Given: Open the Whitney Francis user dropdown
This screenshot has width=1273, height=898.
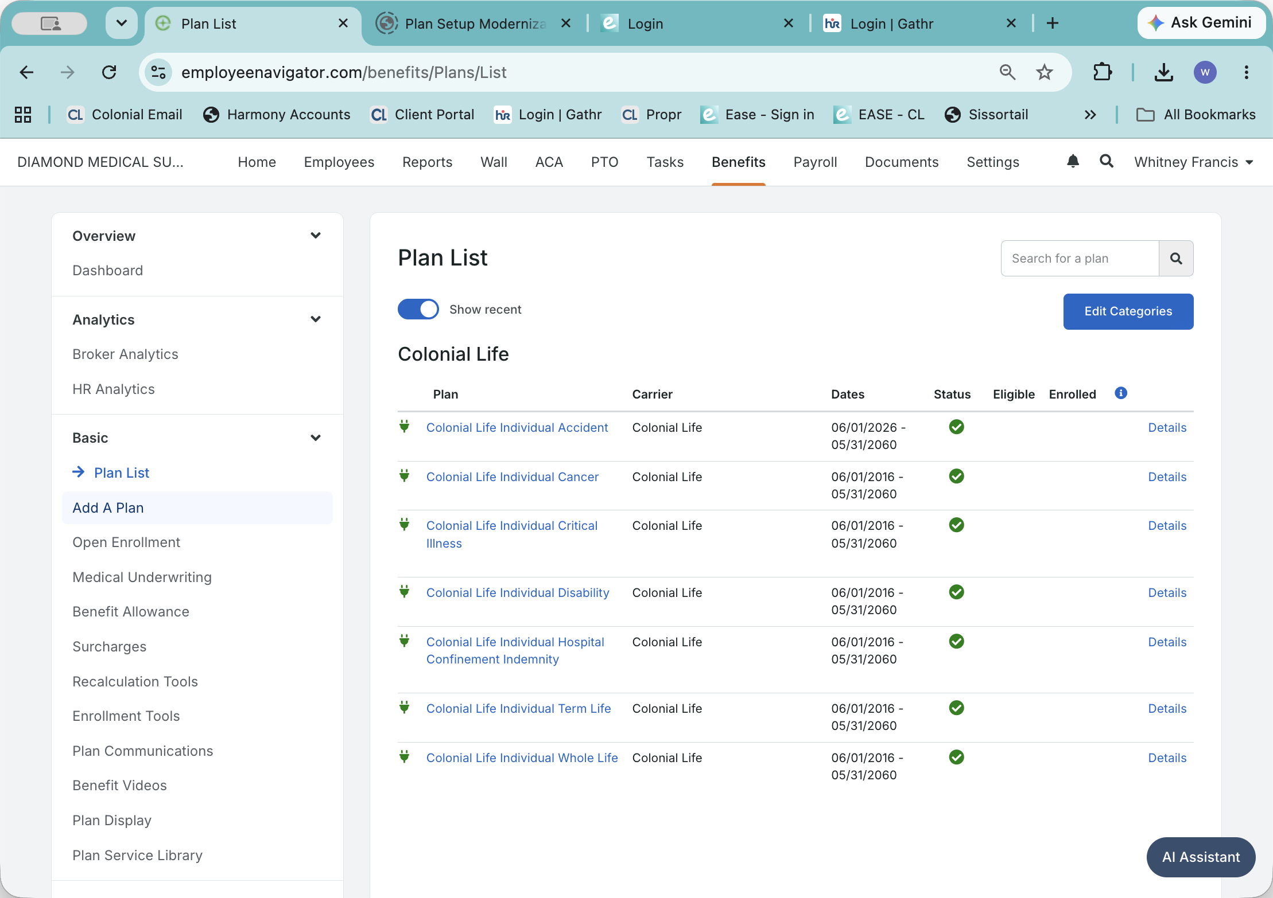Looking at the screenshot, I should pyautogui.click(x=1193, y=162).
